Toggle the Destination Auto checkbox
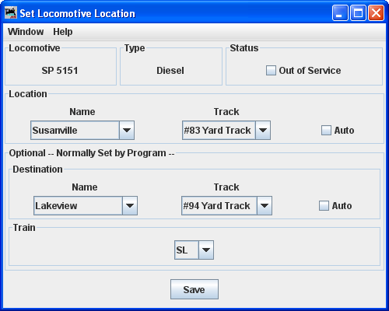The image size is (389, 311). [324, 206]
